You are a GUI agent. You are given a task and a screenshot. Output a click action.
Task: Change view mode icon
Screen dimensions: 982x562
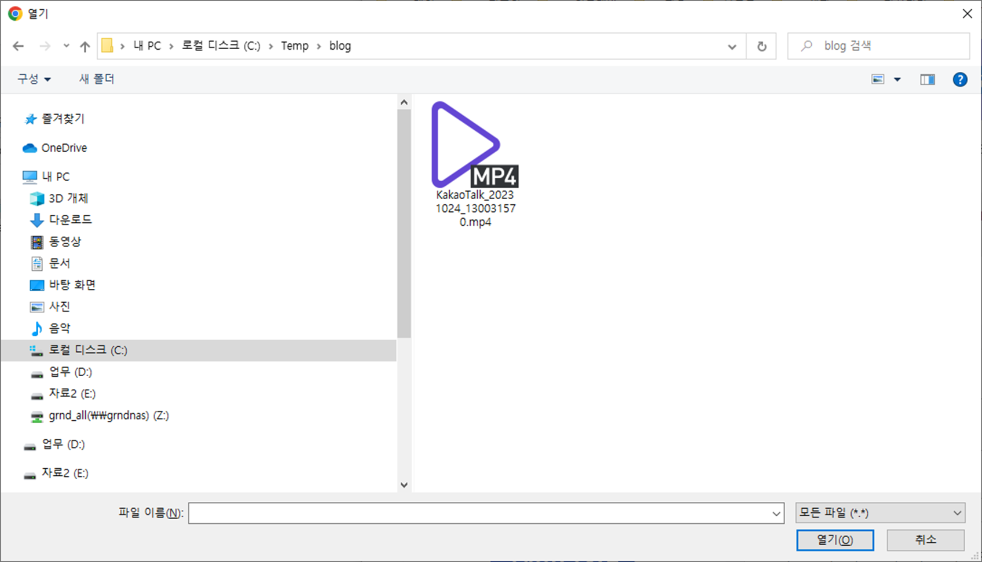878,79
